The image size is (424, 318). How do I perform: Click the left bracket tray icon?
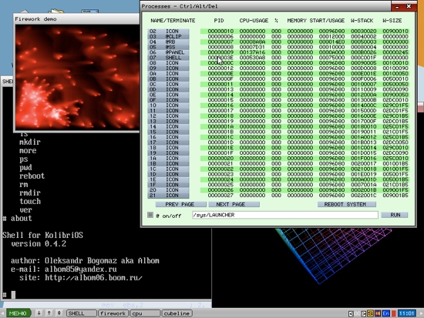[x=351, y=313]
